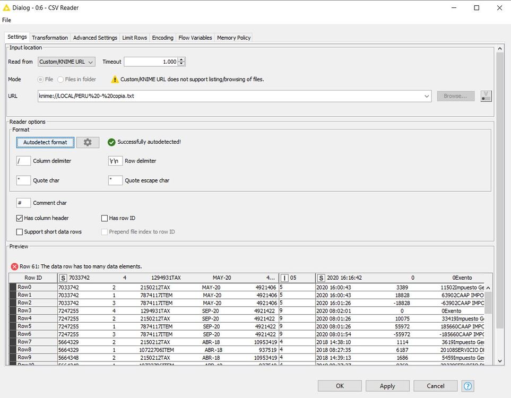Viewport: 511px width, 398px height.
Task: Enable the Has row ID checkbox
Action: [105, 218]
